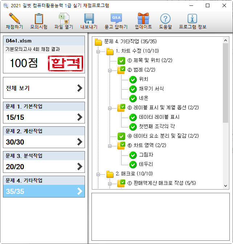Click the 내보내기 floppy disk icon
233x244 pixels.
click(x=89, y=19)
